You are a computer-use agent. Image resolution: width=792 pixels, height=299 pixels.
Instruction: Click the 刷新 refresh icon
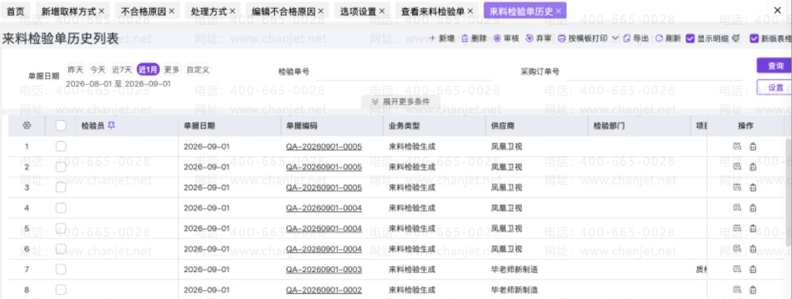point(659,39)
